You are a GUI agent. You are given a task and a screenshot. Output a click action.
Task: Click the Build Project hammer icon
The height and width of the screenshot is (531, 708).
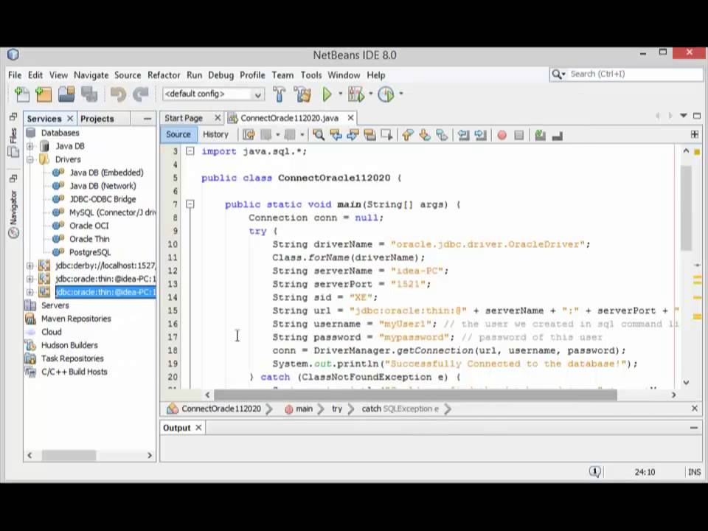click(x=279, y=94)
